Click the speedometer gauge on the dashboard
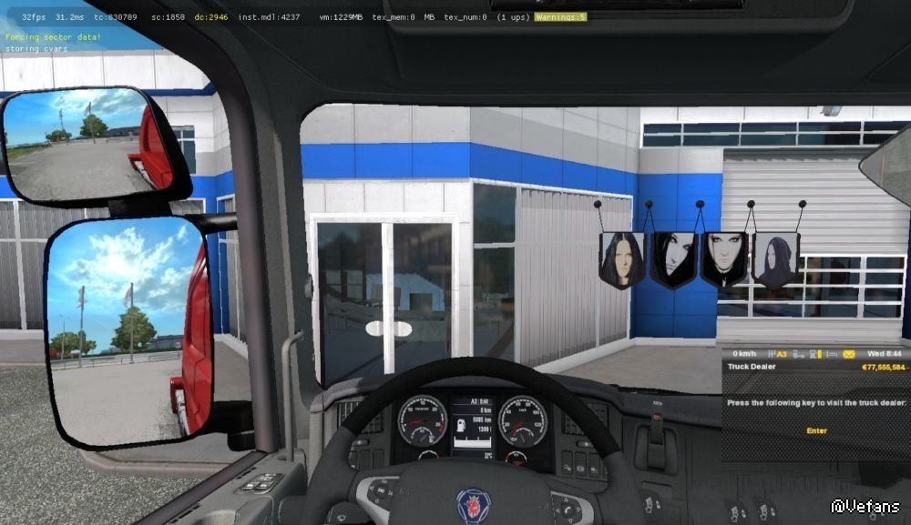Image resolution: width=911 pixels, height=525 pixels. coord(522,419)
